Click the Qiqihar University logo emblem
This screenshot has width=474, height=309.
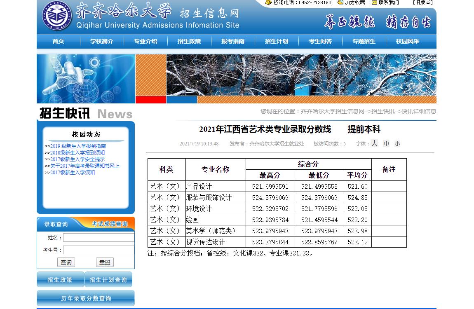point(57,16)
